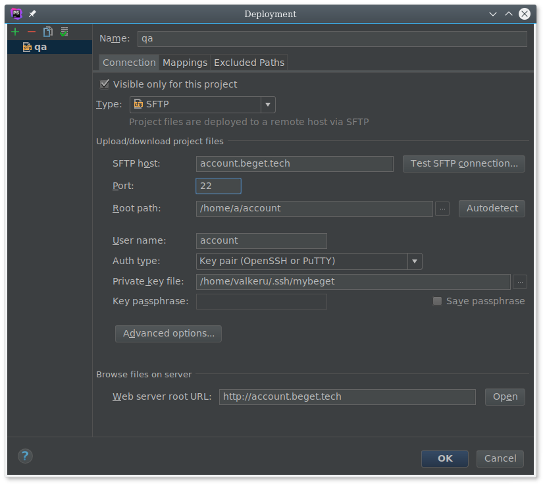This screenshot has height=486, width=545.
Task: Click the pin icon in title bar
Action: (x=32, y=14)
